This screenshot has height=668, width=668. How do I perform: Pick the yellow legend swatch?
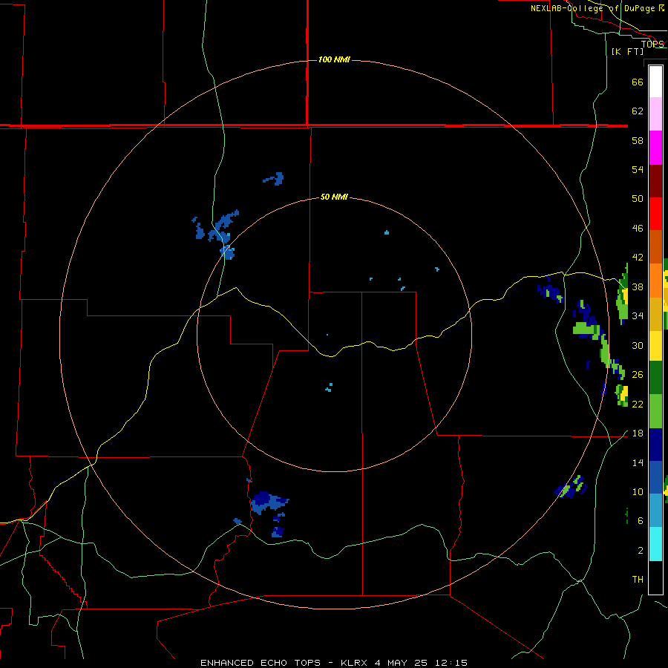655,345
